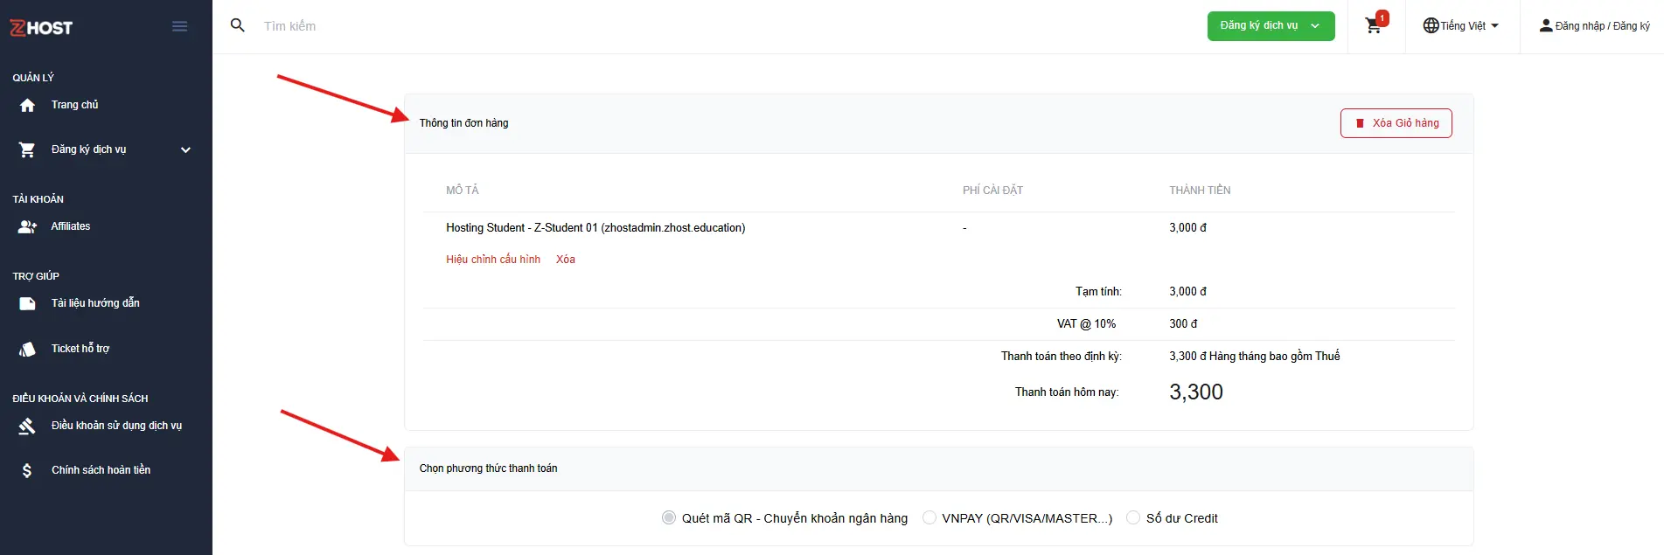Select Quét mã QR bank transfer payment
The height and width of the screenshot is (555, 1664).
tap(669, 517)
